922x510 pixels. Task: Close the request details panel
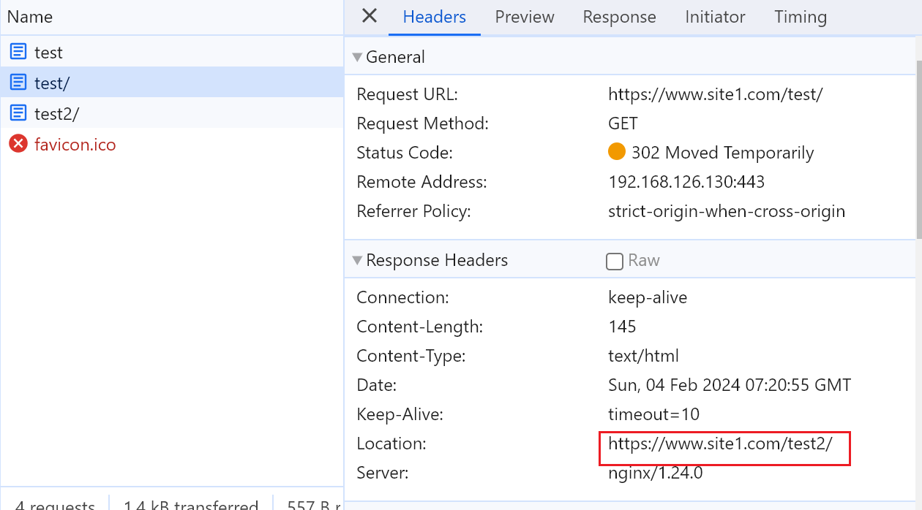370,17
